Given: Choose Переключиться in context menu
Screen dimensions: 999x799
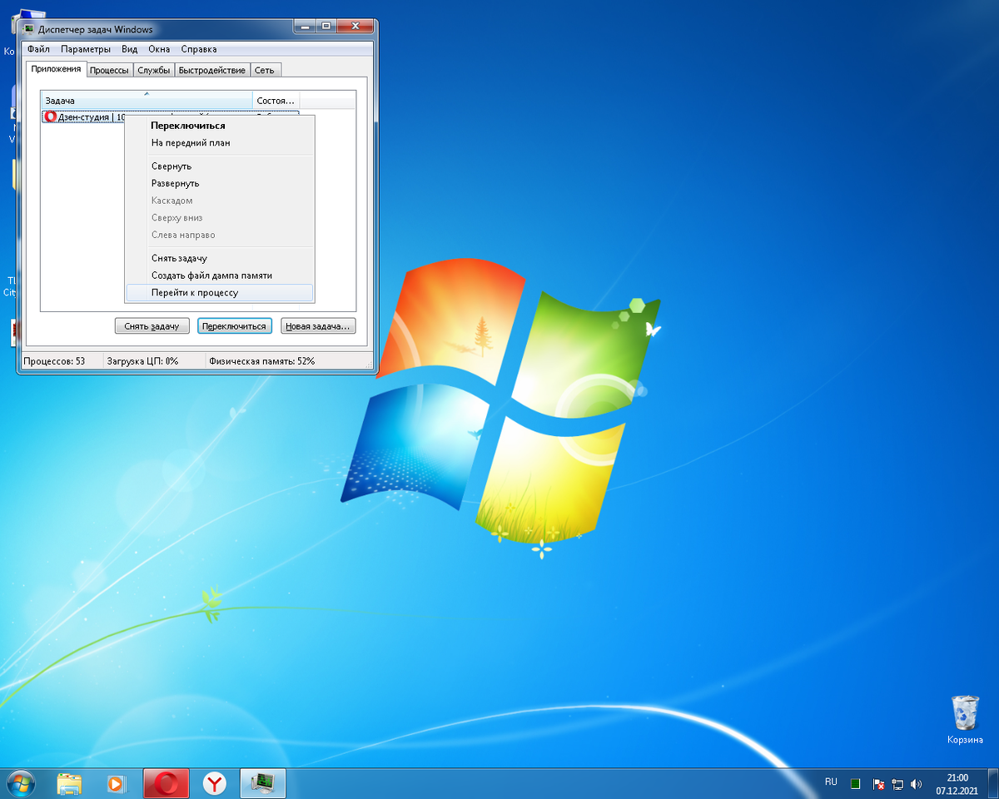Looking at the screenshot, I should (220, 126).
